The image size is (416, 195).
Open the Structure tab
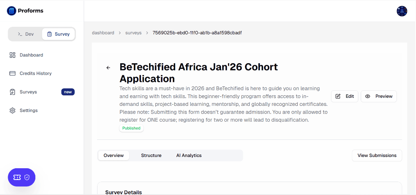click(x=151, y=155)
